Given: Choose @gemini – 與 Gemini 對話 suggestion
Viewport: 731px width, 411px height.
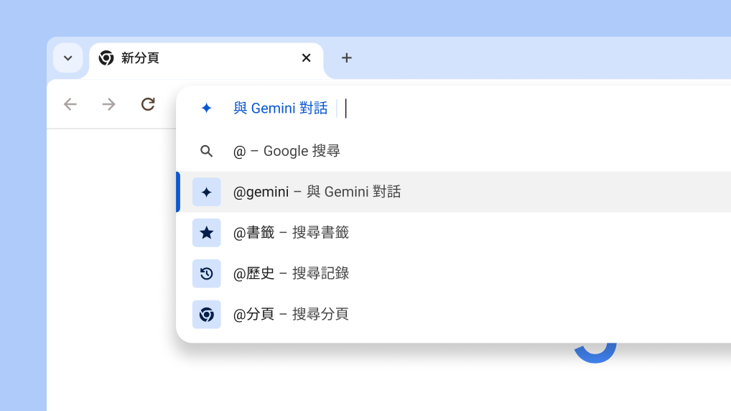Looking at the screenshot, I should pos(454,192).
